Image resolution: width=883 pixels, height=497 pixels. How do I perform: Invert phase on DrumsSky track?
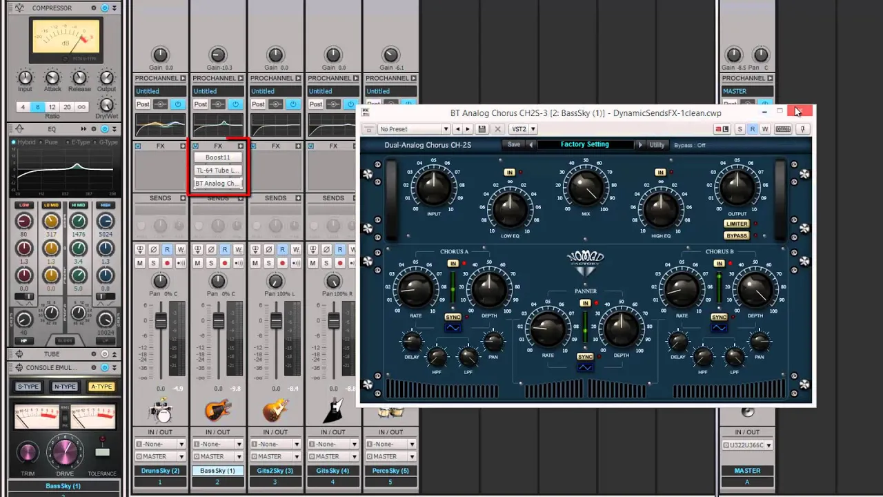point(153,249)
